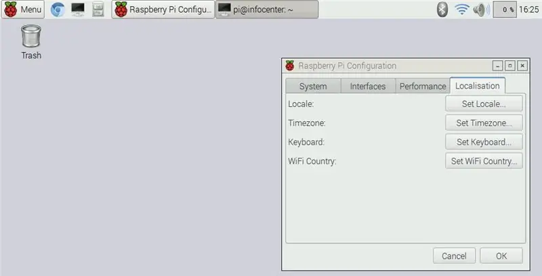Switch to the System tab

[x=313, y=86]
